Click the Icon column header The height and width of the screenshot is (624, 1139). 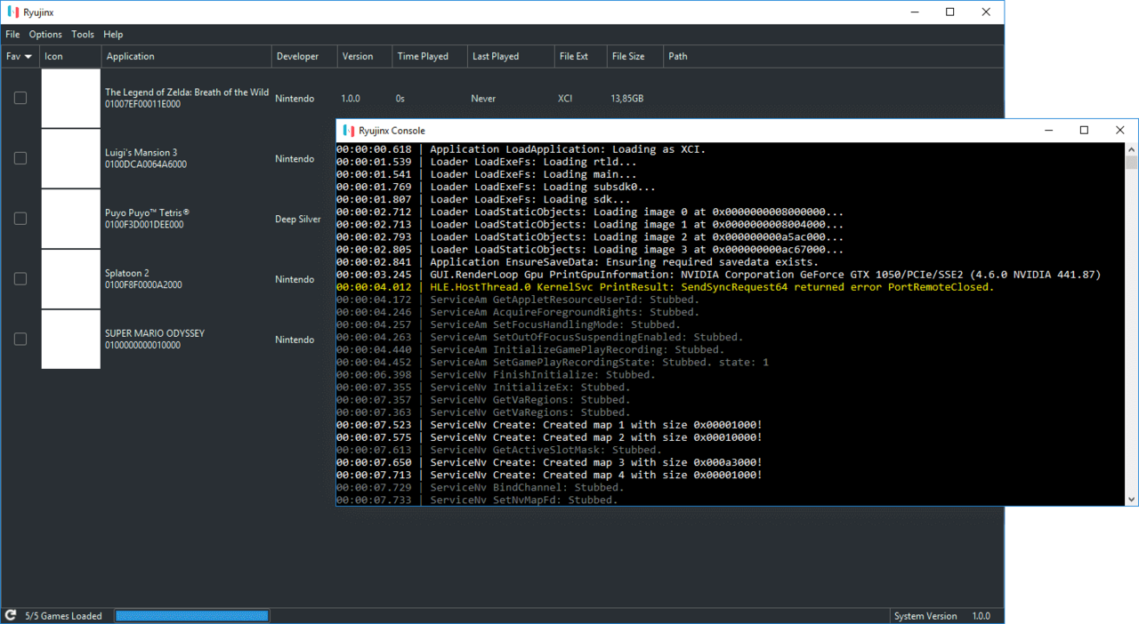69,56
